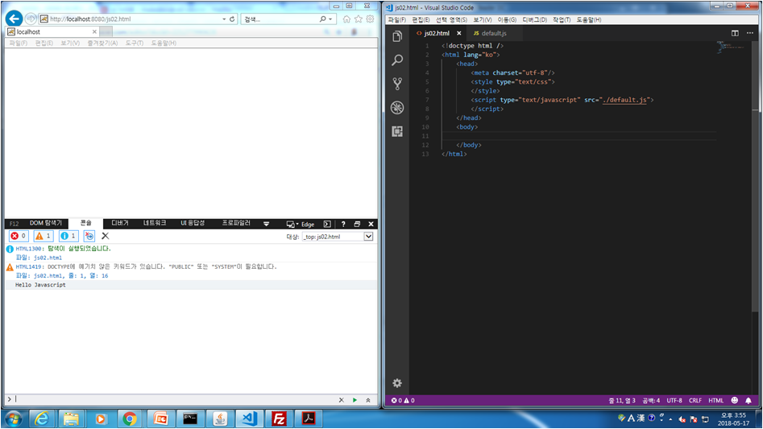Open command prompt from the taskbar
This screenshot has width=763, height=429.
[190, 419]
